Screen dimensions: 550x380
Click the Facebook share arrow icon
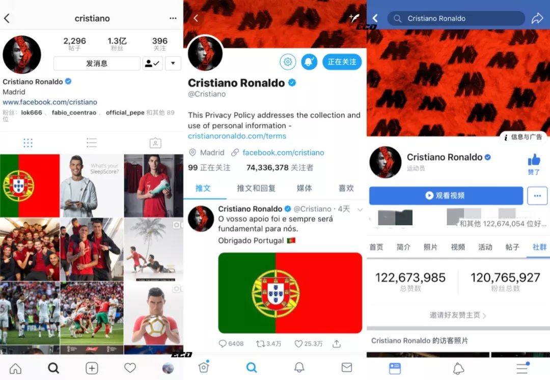click(537, 18)
